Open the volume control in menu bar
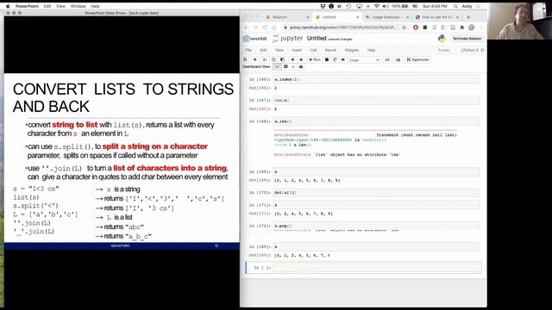 click(x=386, y=6)
